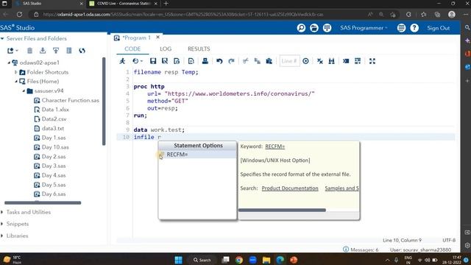
Task: Click the clear all code icon
Action: [320, 61]
